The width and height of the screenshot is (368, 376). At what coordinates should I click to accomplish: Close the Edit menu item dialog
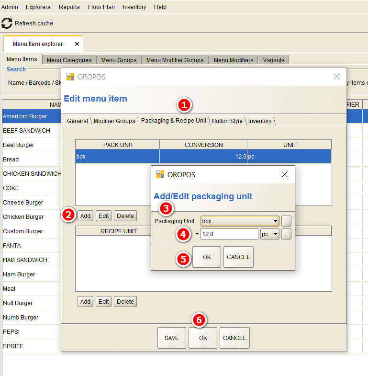pos(336,77)
